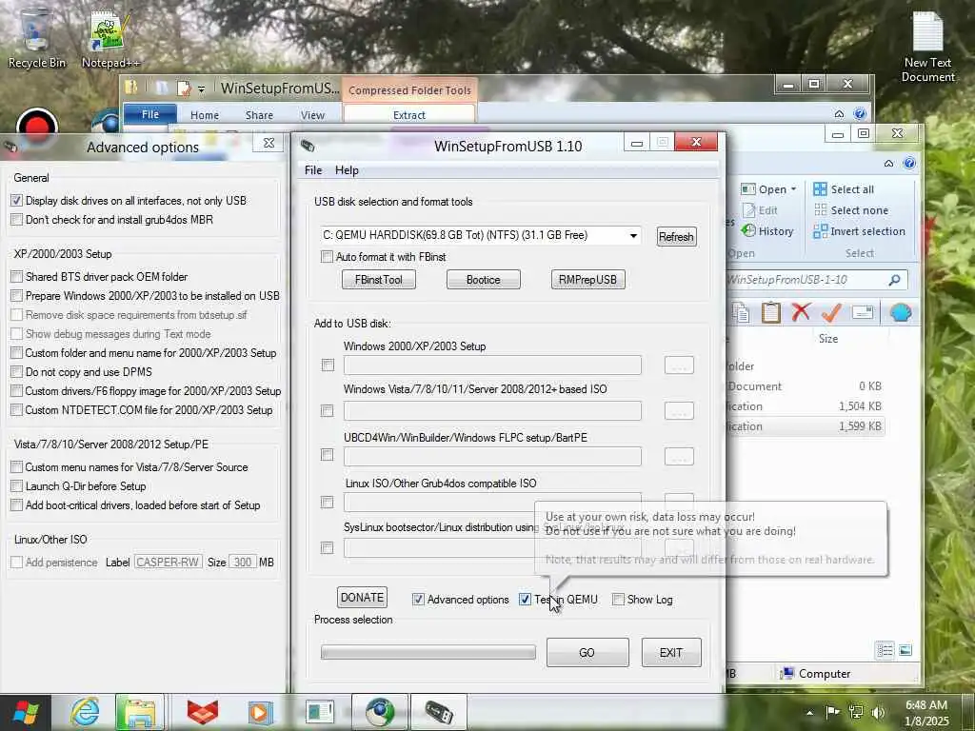
Task: Launch FBinstTool
Action: click(379, 280)
